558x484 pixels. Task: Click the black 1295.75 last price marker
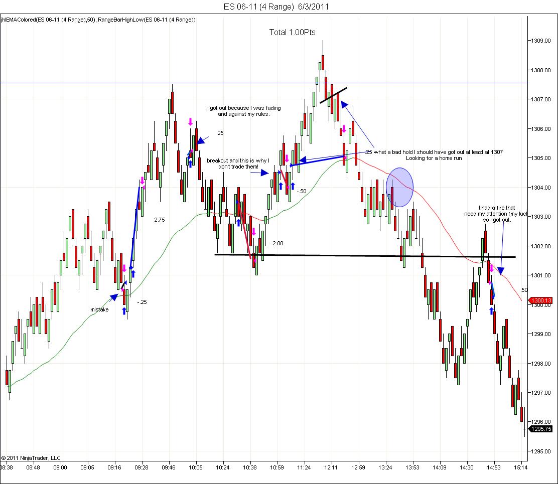(541, 429)
